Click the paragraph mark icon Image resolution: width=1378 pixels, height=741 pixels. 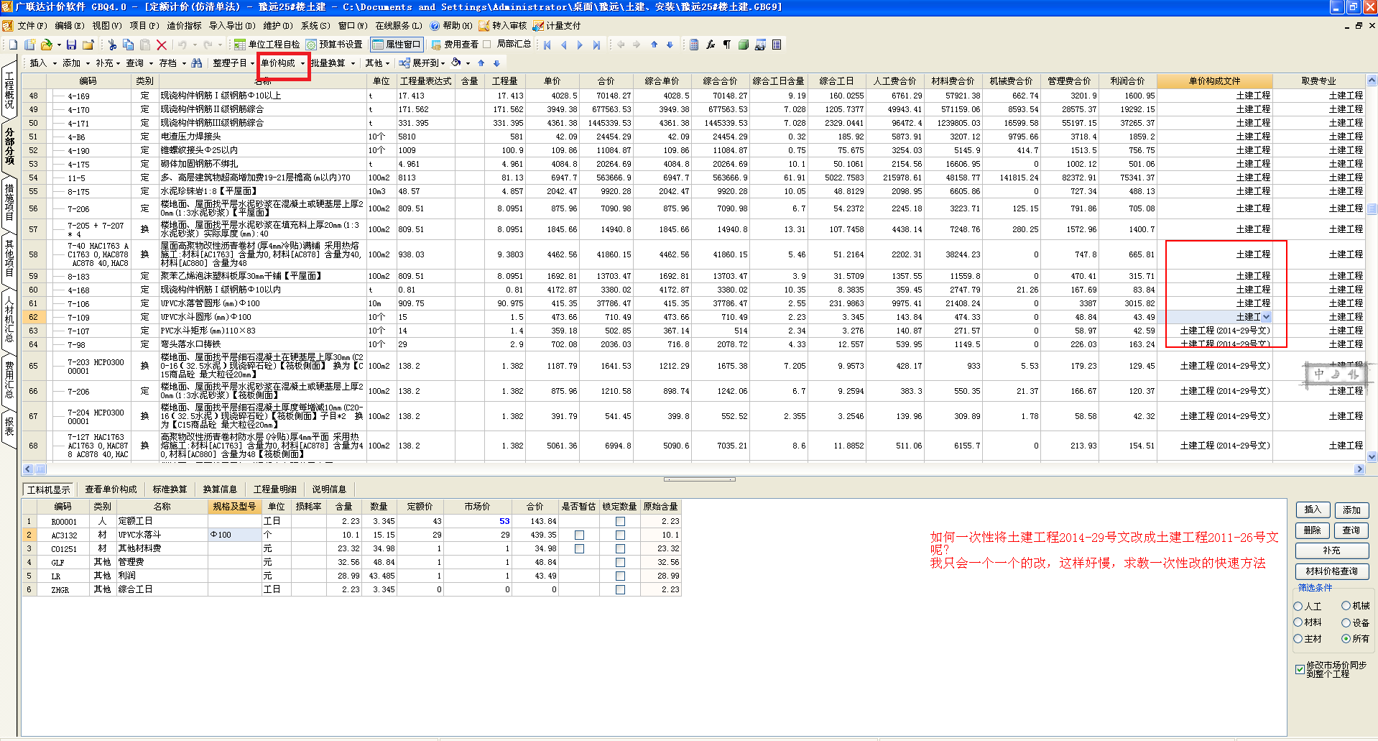[x=727, y=45]
